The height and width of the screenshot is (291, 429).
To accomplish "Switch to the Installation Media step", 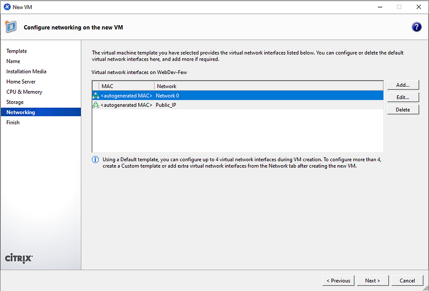I will tap(26, 71).
